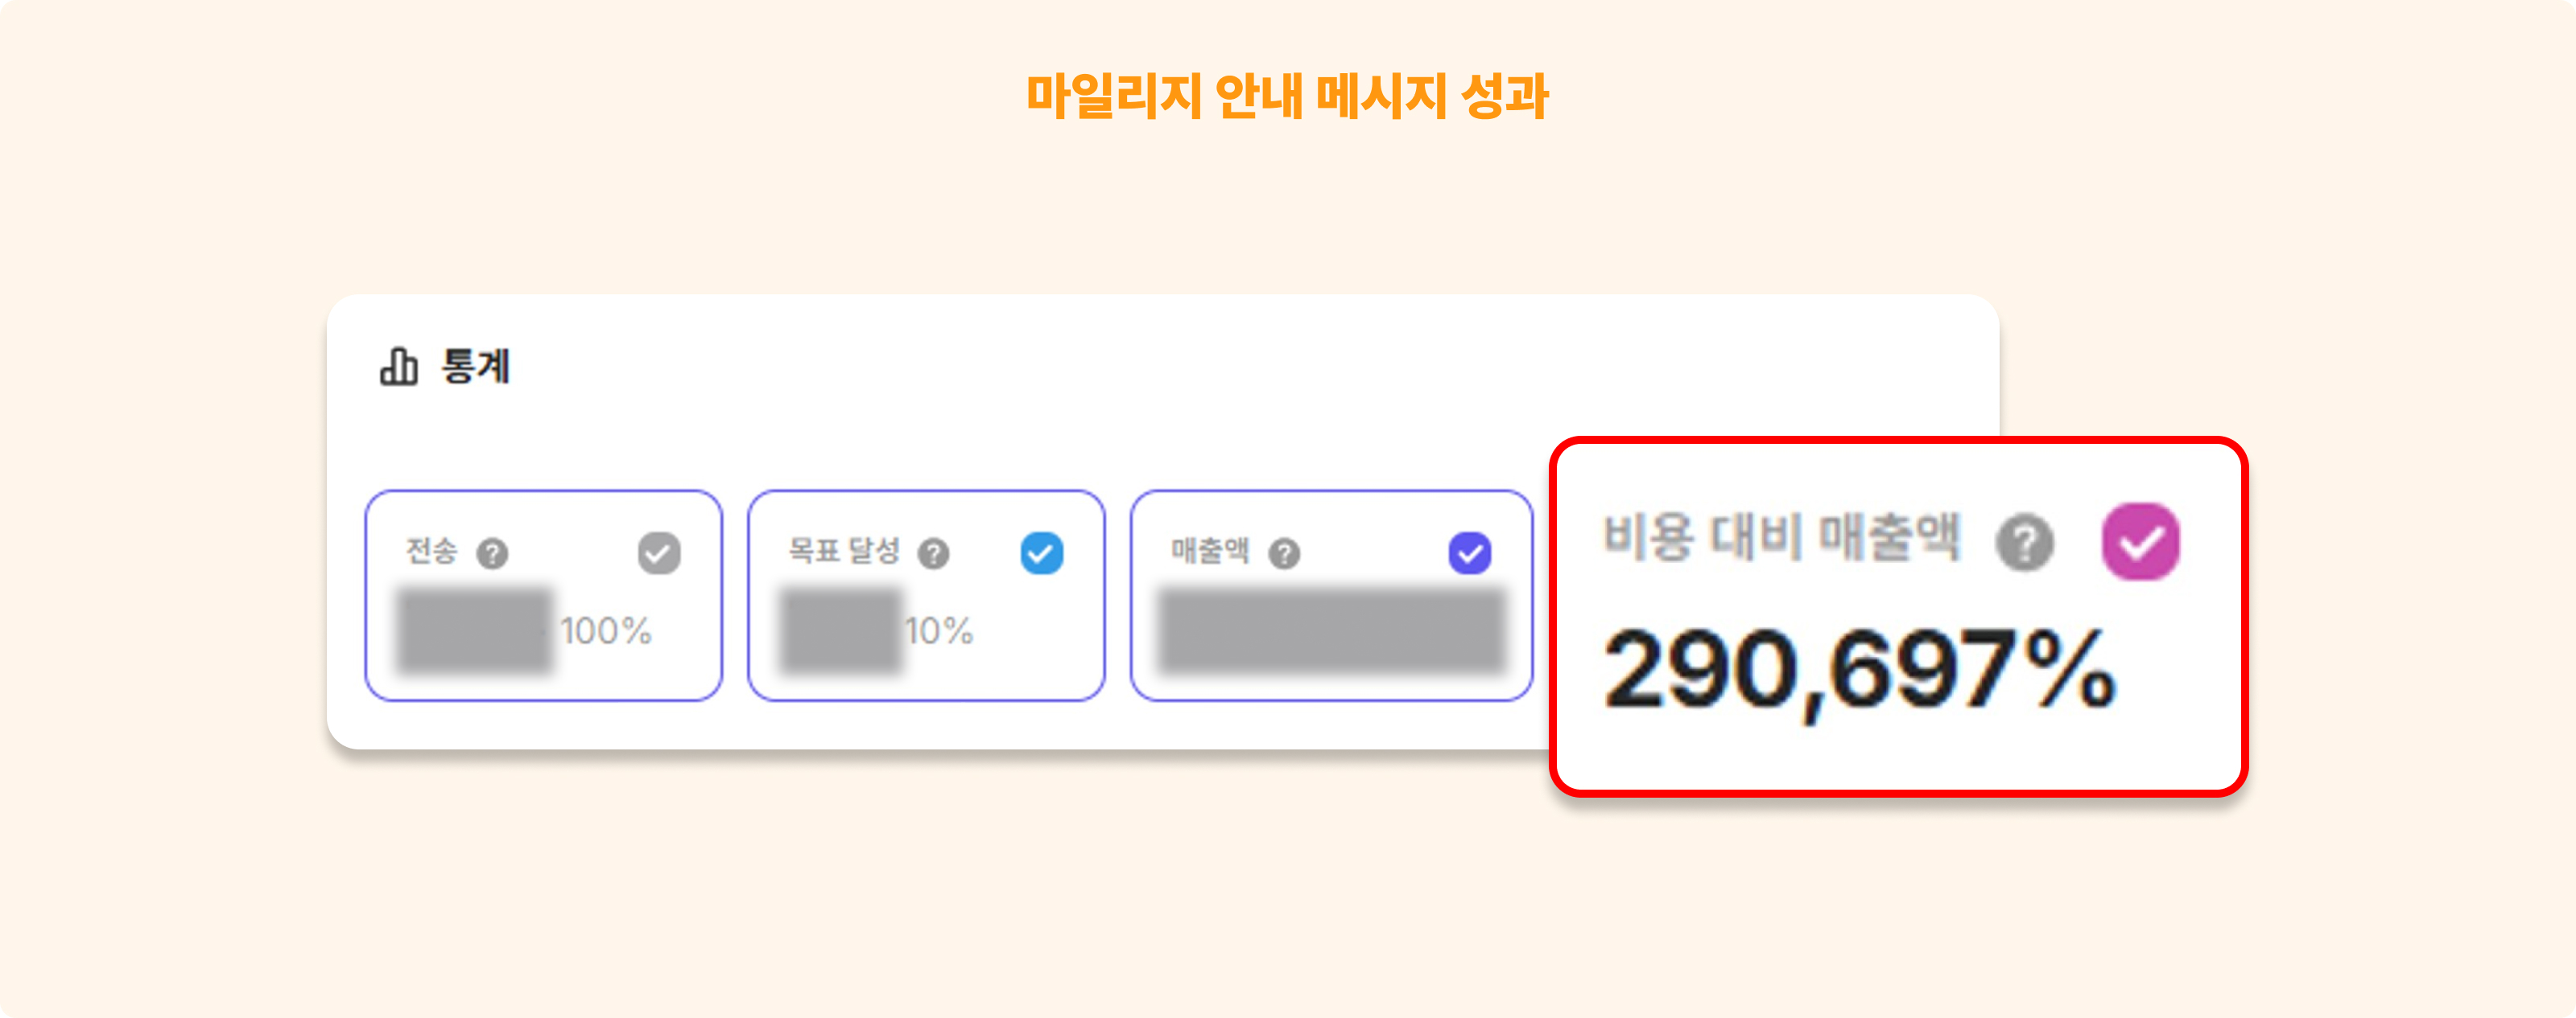Click the 비용 대비 매출액 label text

[x=1781, y=537]
